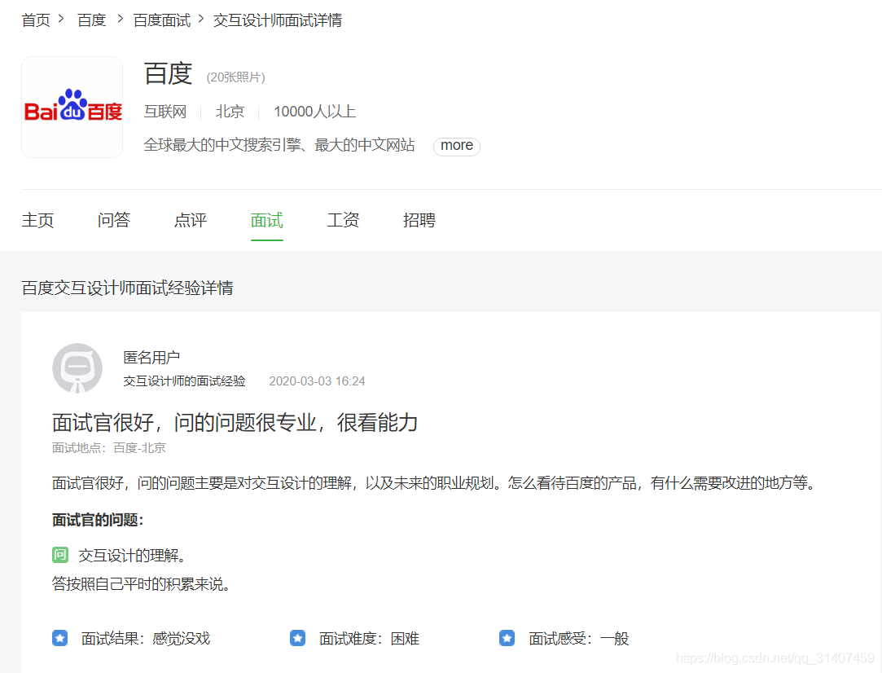
Task: Click 面试地点：百度-北京 text
Action: [x=109, y=448]
